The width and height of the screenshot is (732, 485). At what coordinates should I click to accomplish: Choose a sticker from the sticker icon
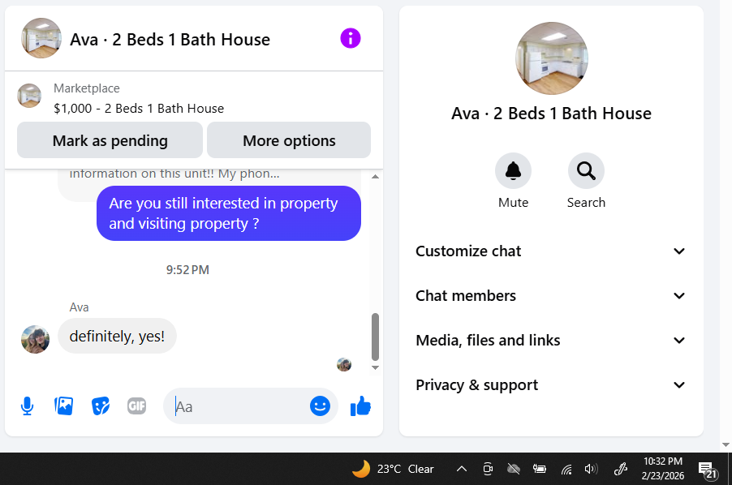pyautogui.click(x=101, y=406)
